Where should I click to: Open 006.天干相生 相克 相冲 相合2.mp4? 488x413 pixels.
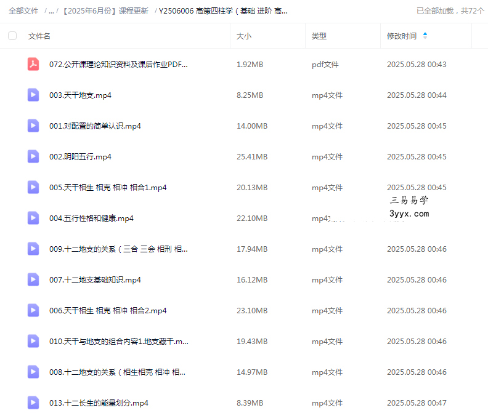click(x=108, y=311)
